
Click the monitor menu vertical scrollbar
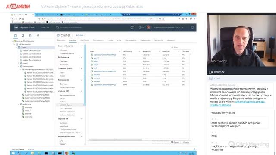[85, 75]
